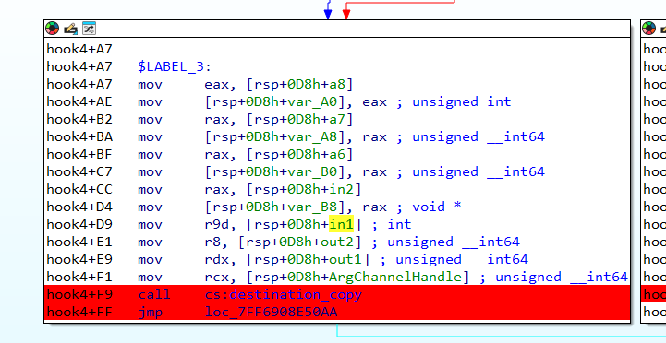Select the var_A0 stack variable
This screenshot has width=666, height=343.
[328, 101]
